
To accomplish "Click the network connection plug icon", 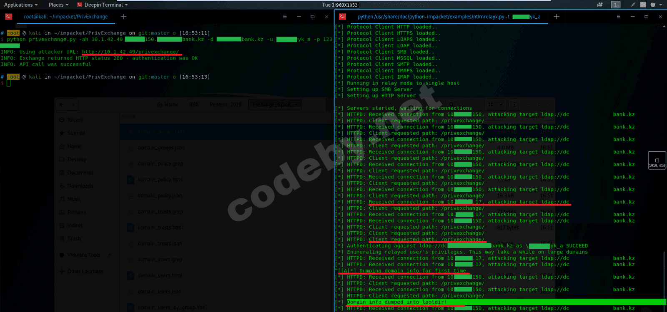I will (633, 5).
